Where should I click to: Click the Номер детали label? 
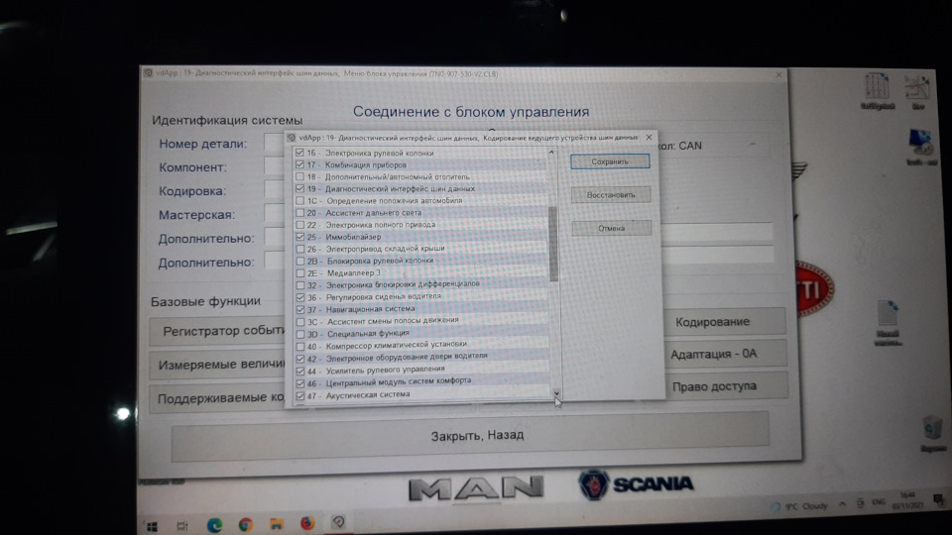point(202,144)
